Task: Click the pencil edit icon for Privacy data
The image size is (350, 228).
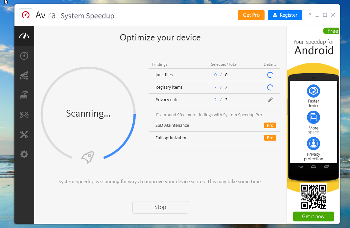Action: tap(270, 100)
